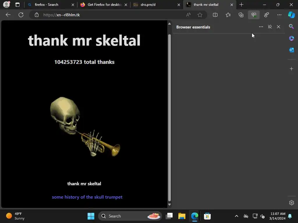The image size is (298, 223).
Task: Open the tab actions menu icon
Action: point(17,5)
